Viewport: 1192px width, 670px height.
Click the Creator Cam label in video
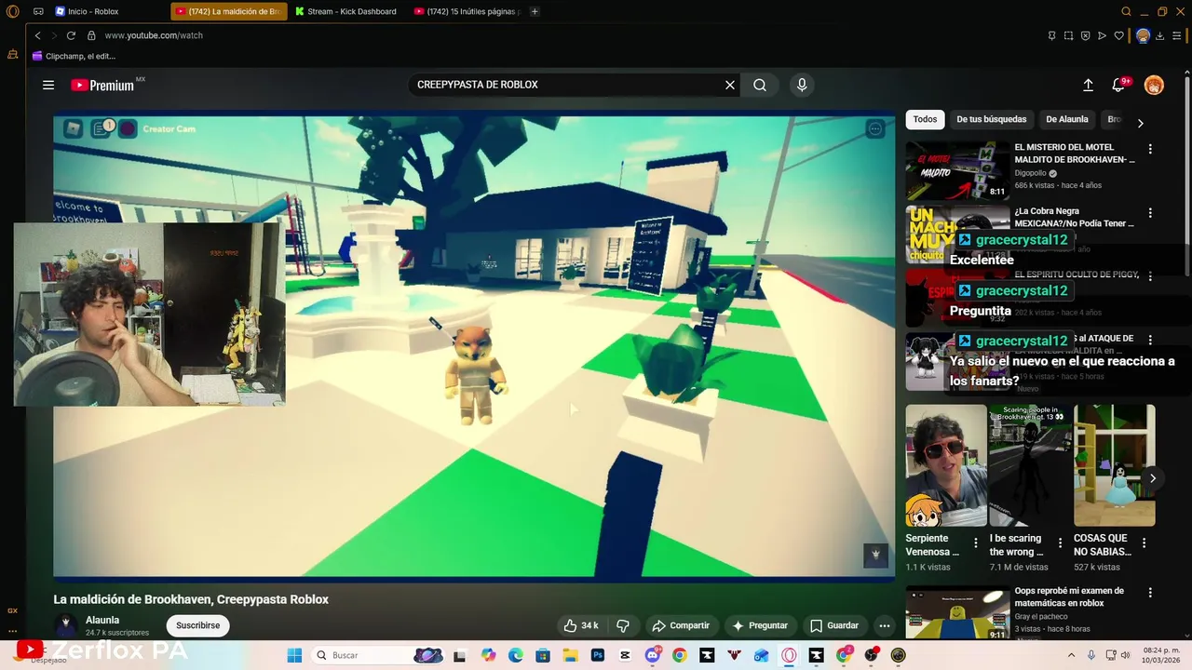[169, 128]
